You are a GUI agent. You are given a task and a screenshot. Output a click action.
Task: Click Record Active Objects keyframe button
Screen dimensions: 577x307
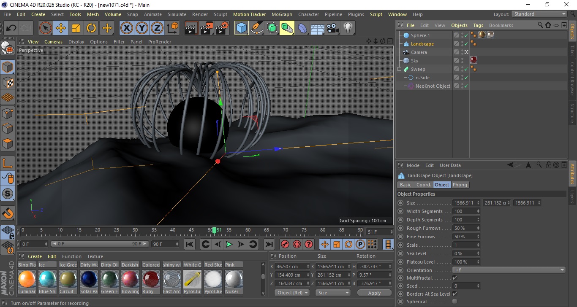285,244
